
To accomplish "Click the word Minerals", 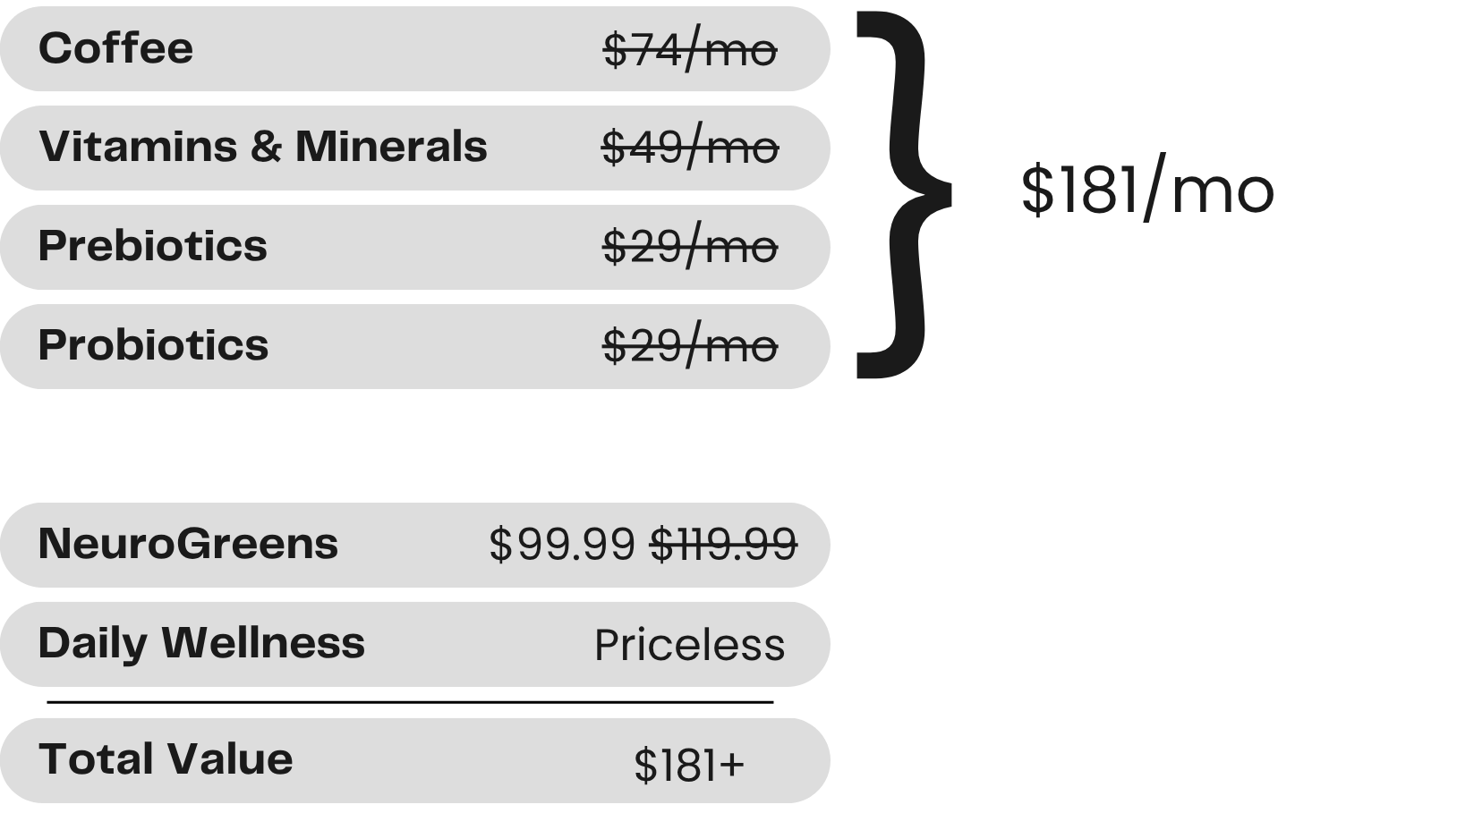I will point(391,147).
